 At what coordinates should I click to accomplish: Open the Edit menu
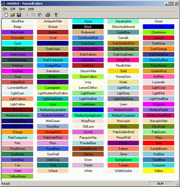click(13, 9)
